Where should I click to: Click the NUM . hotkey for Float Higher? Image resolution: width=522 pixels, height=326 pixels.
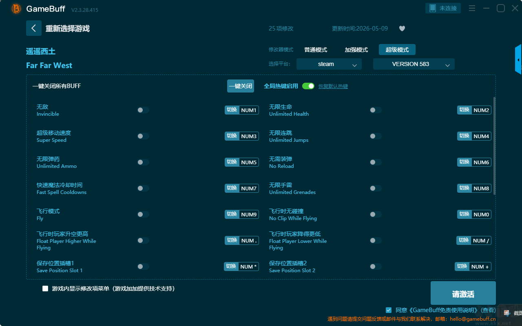tap(249, 240)
